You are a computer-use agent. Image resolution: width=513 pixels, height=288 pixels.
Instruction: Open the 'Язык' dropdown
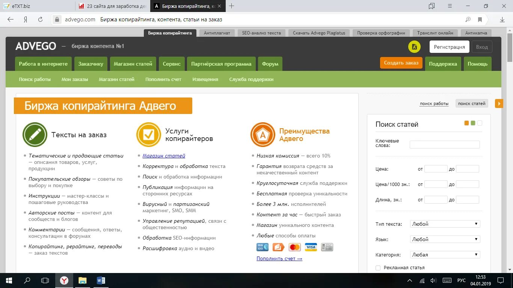[445, 239]
